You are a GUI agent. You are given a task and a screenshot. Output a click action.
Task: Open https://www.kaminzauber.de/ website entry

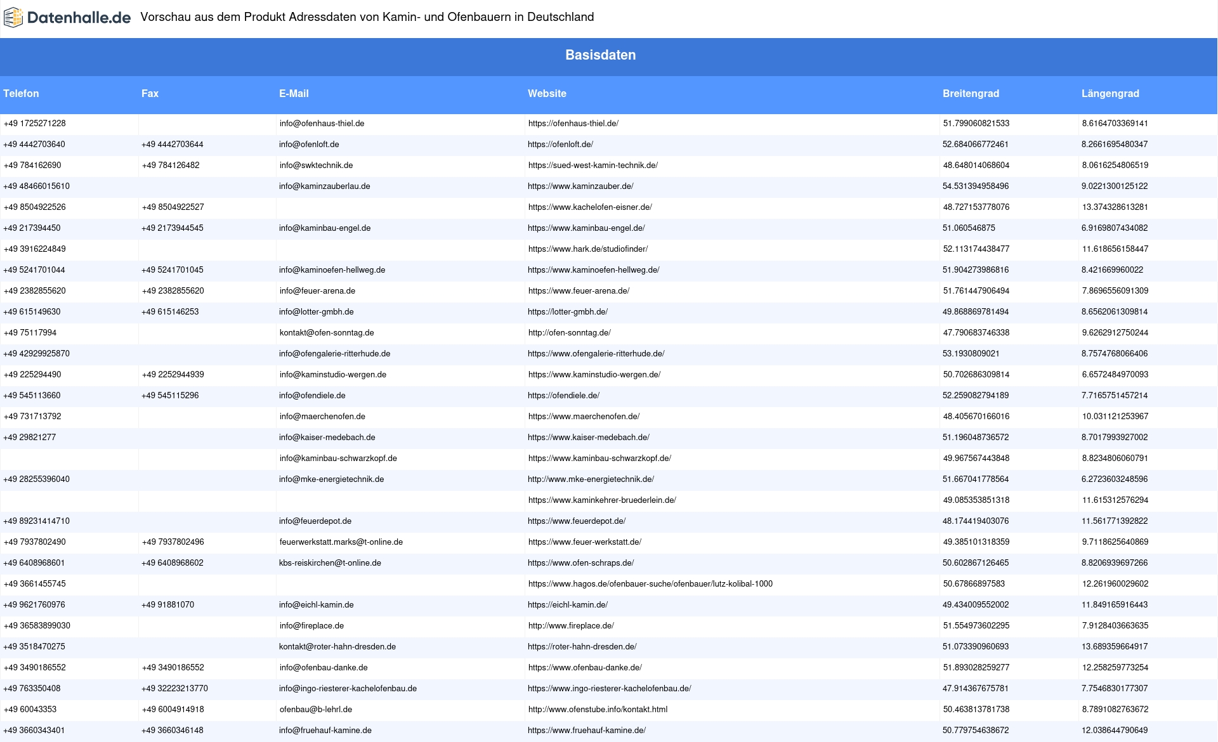coord(580,186)
